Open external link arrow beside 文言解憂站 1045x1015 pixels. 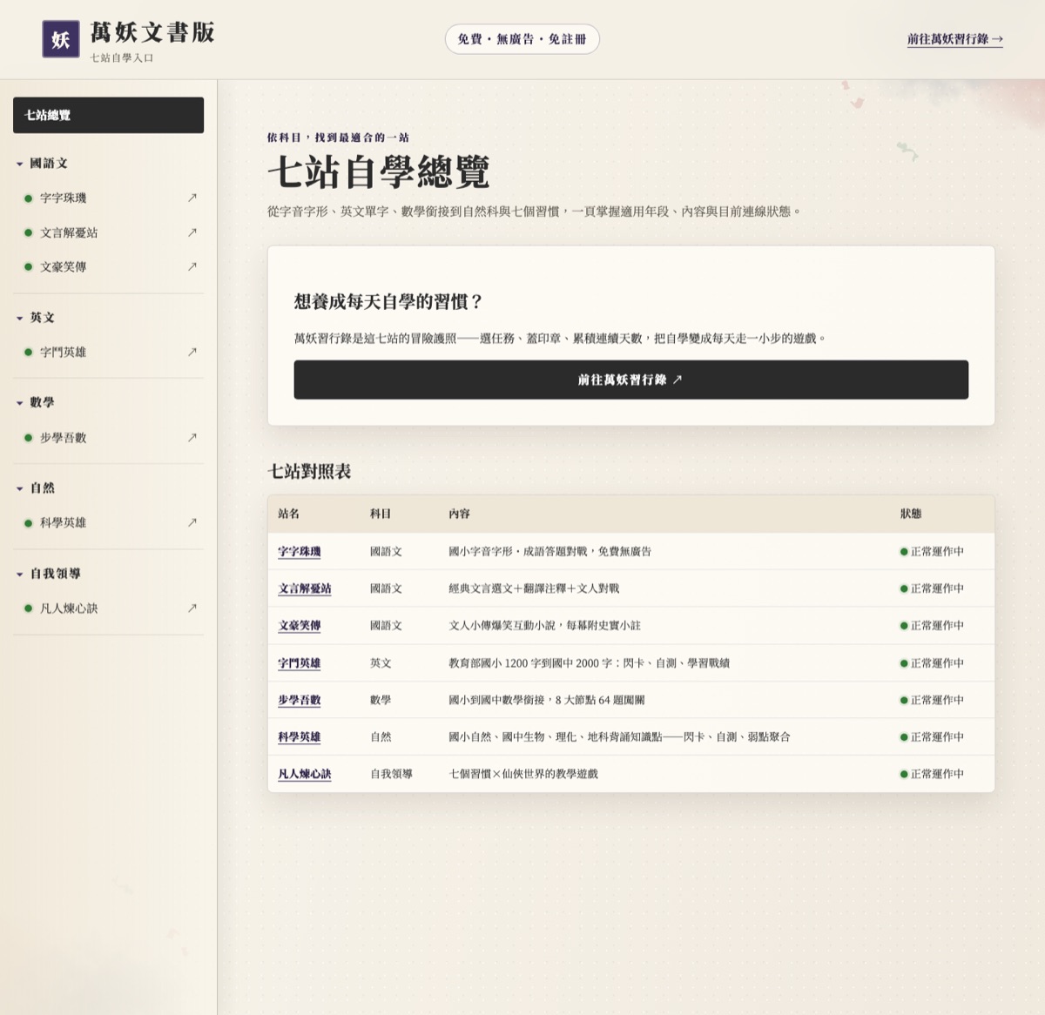(x=192, y=232)
